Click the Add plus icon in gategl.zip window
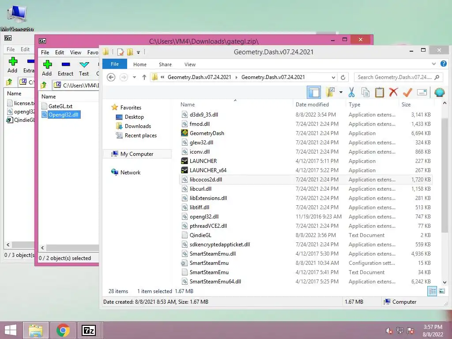The height and width of the screenshot is (339, 452). (47, 64)
